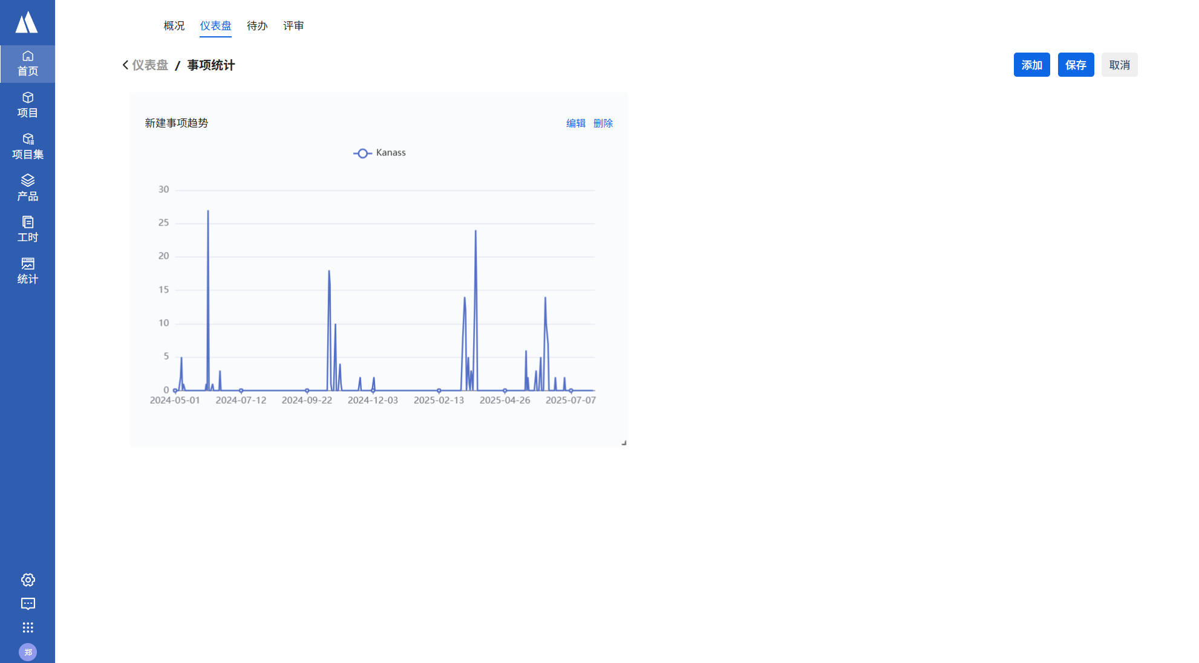Open the 首页 home sidebar icon
This screenshot has width=1199, height=663.
(x=27, y=63)
